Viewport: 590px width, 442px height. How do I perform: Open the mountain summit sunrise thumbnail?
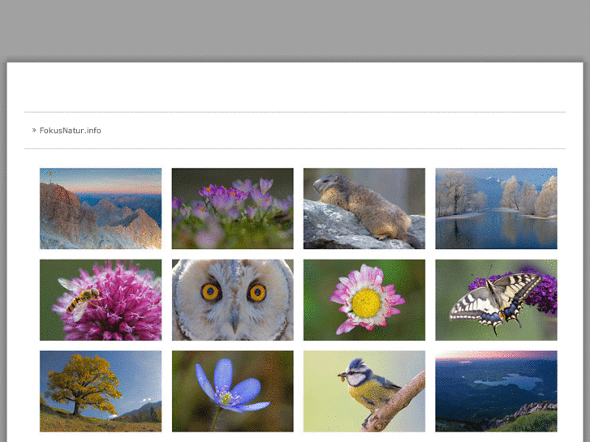pyautogui.click(x=101, y=208)
